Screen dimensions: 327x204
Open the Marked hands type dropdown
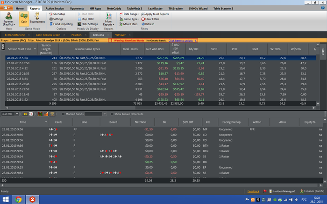coord(105,114)
